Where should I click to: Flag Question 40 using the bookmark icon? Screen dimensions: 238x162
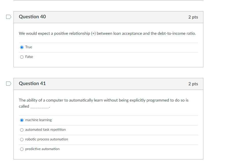[9, 17]
